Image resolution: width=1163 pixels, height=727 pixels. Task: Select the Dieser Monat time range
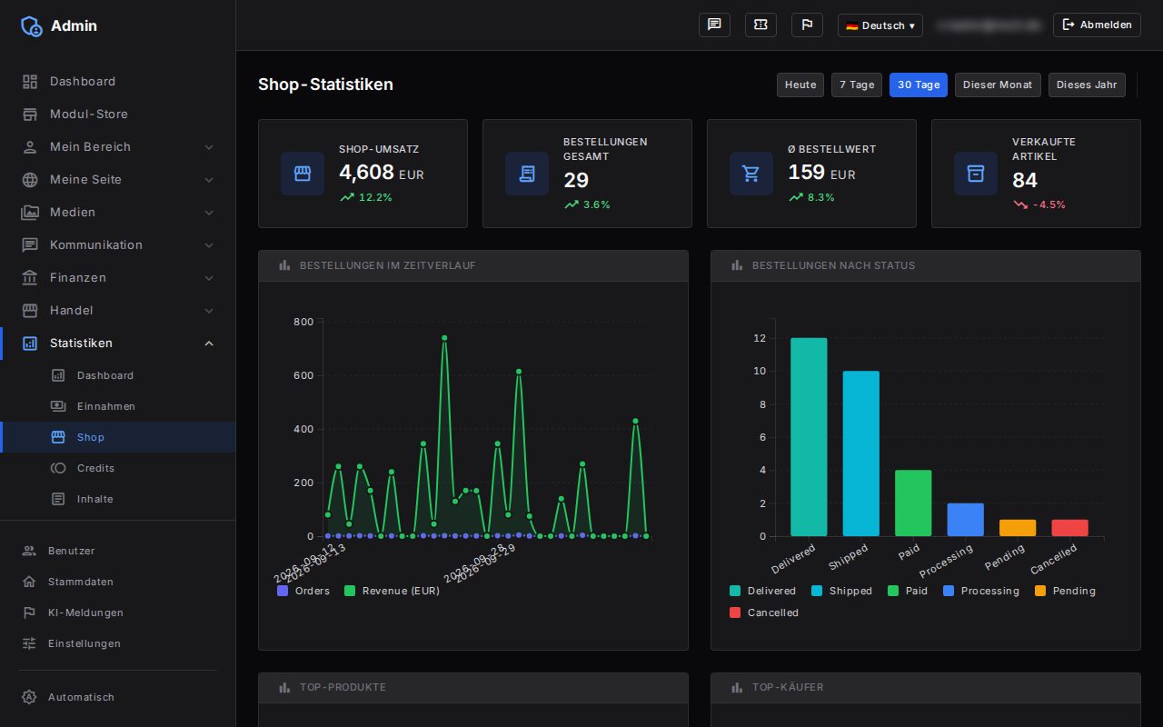point(998,85)
